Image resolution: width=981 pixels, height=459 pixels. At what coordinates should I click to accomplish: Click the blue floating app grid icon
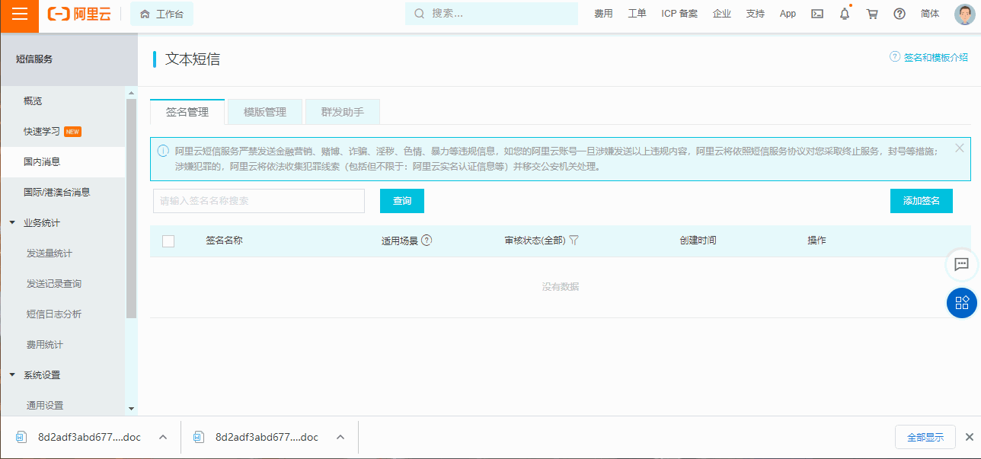pos(961,302)
